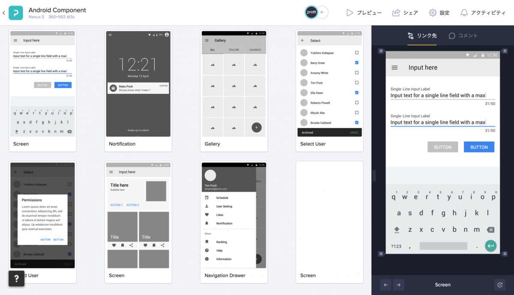Screen dimensions: 514x295
Task: Go back using the top-left chevron
Action: click(x=4, y=13)
